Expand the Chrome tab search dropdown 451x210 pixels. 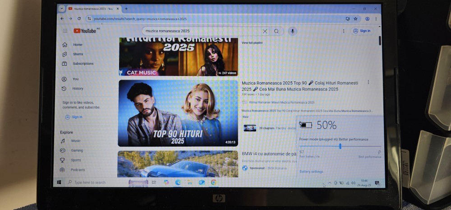[62, 9]
